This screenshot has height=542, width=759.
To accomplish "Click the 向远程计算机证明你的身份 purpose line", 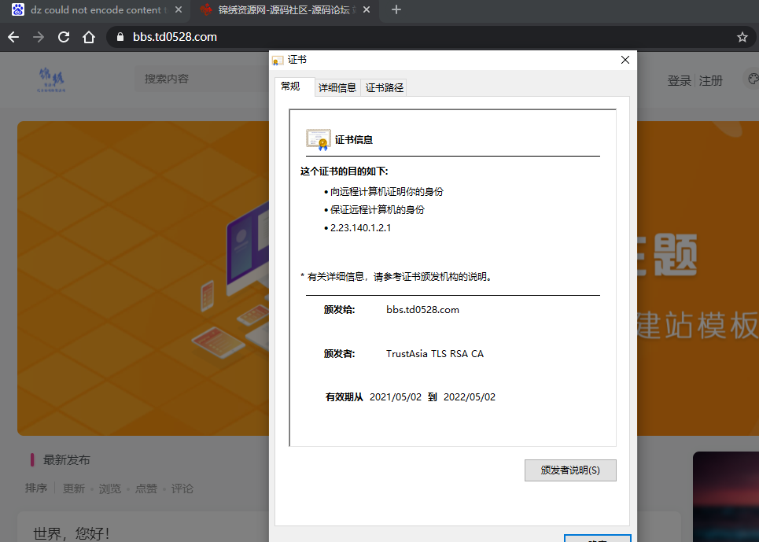I will coord(387,192).
